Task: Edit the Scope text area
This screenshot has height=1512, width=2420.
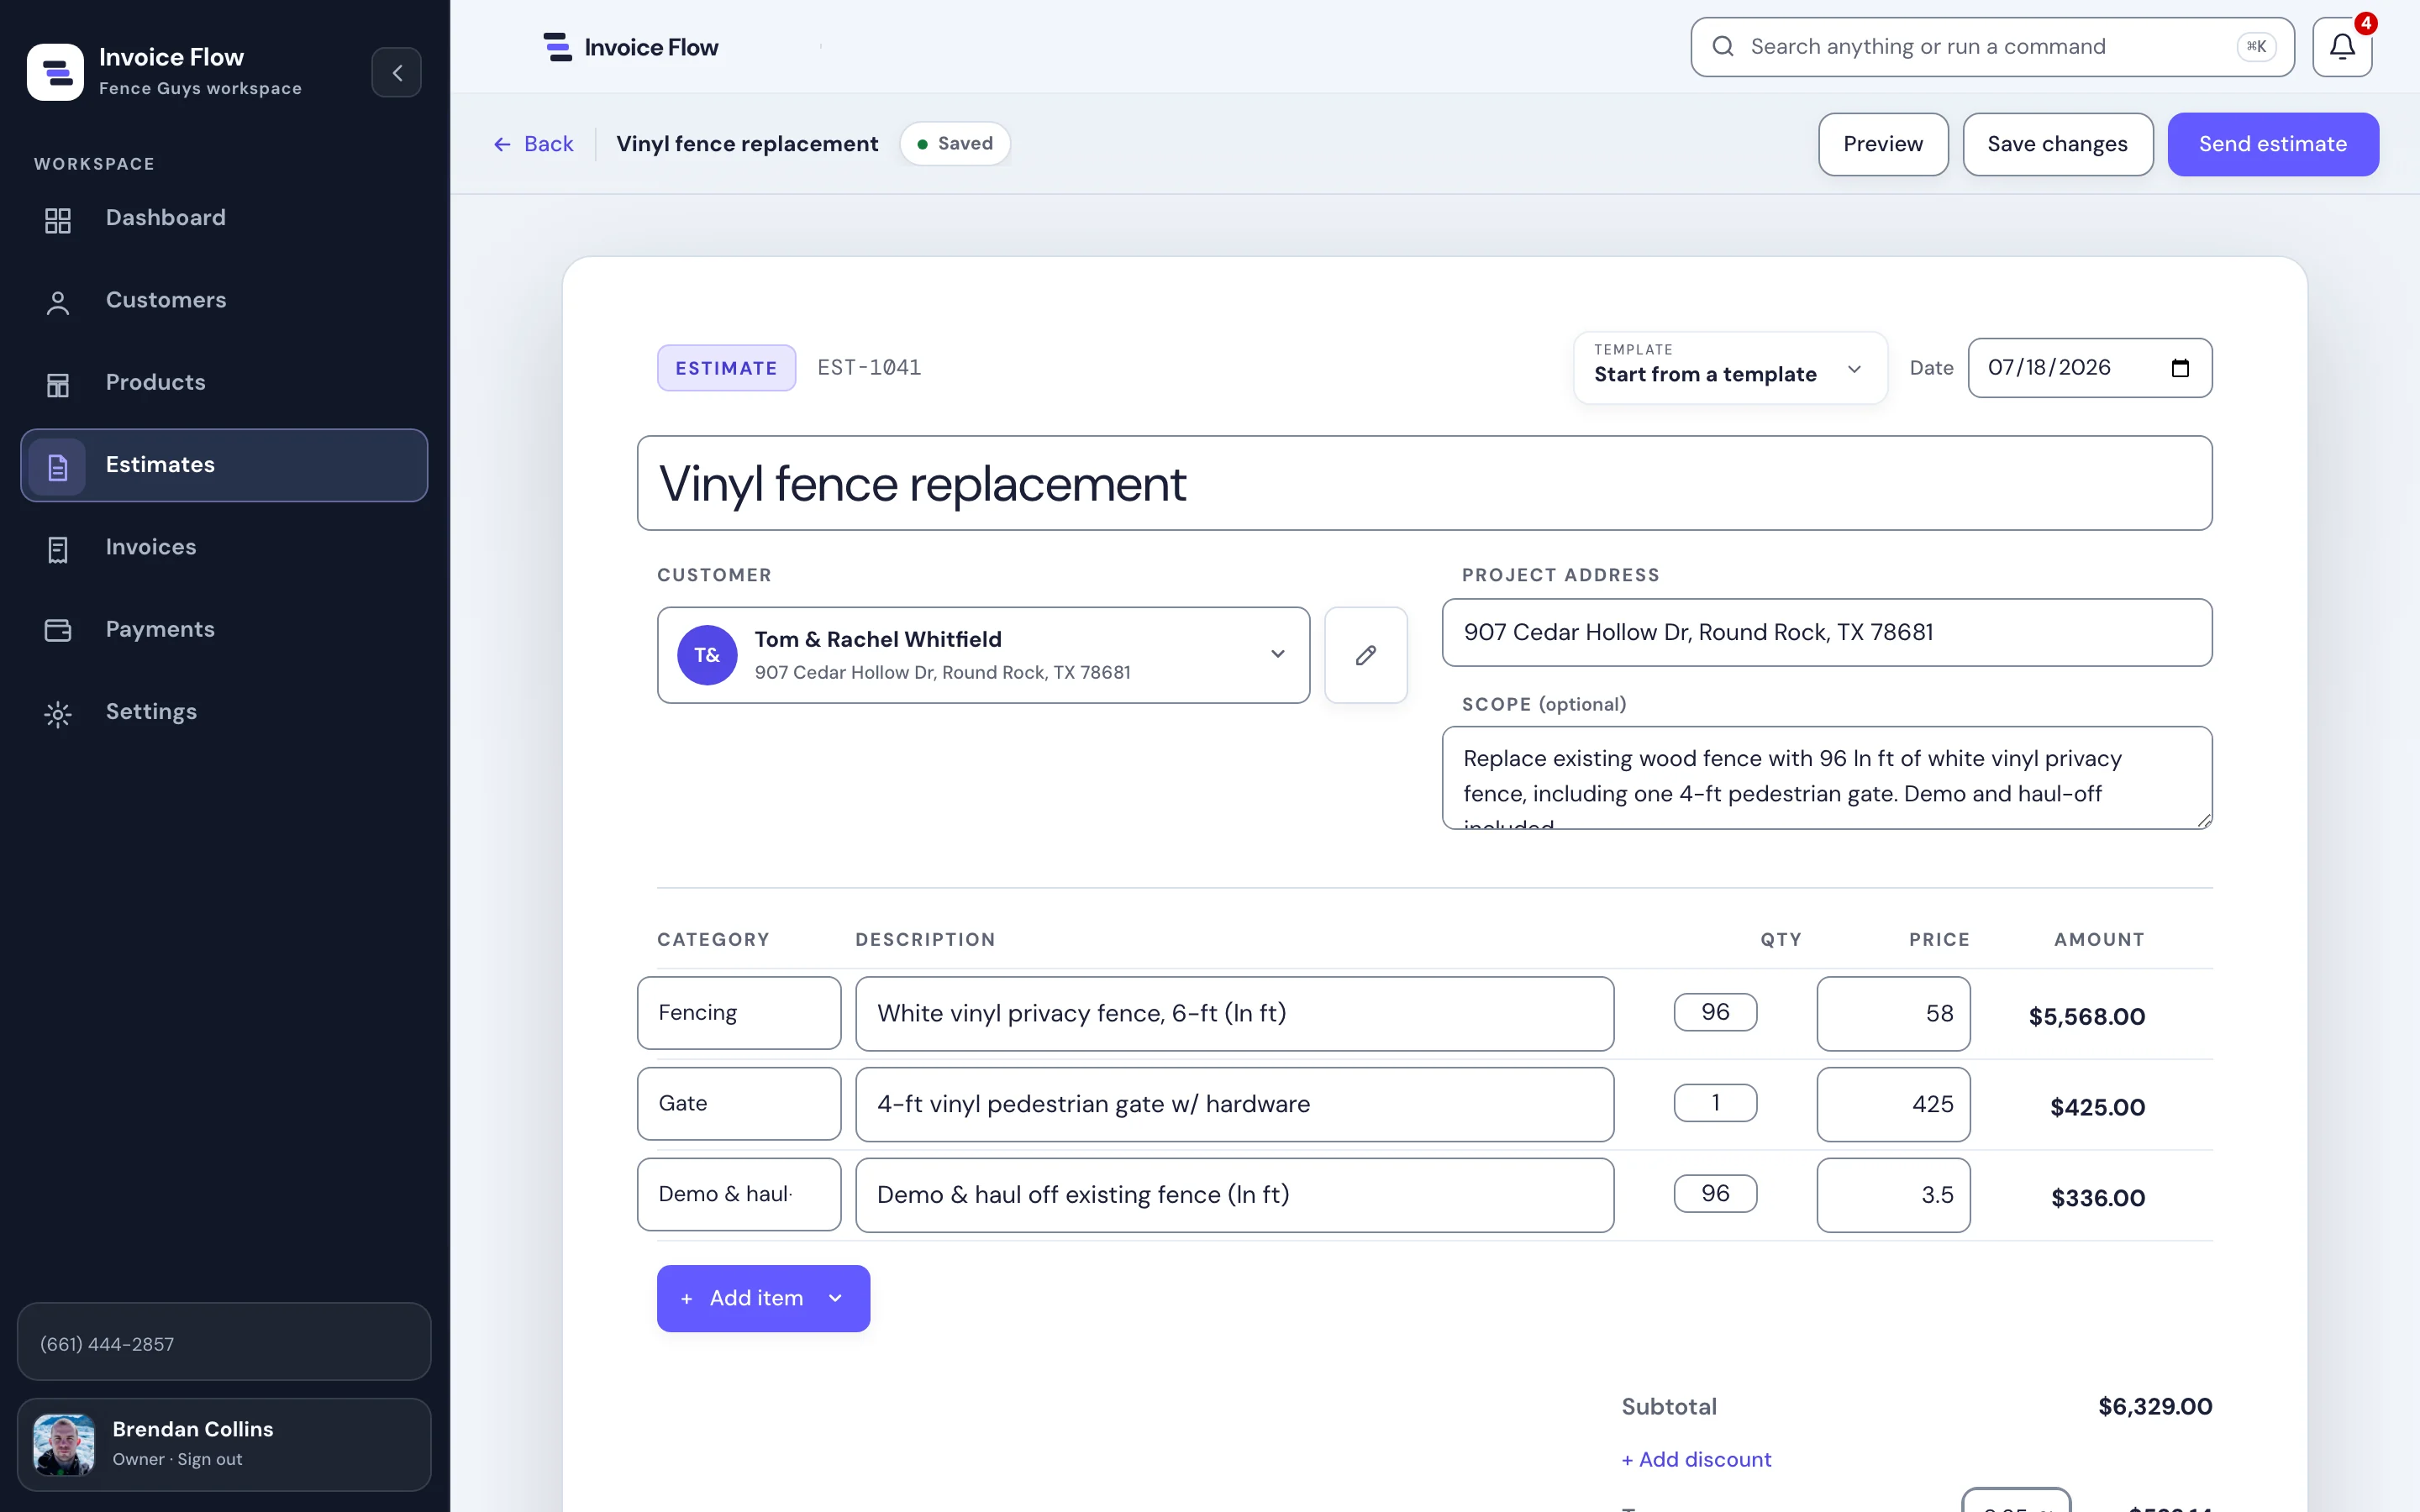Action: pos(1826,777)
